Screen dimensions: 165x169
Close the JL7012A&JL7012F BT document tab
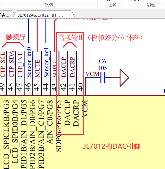(x=70, y=16)
